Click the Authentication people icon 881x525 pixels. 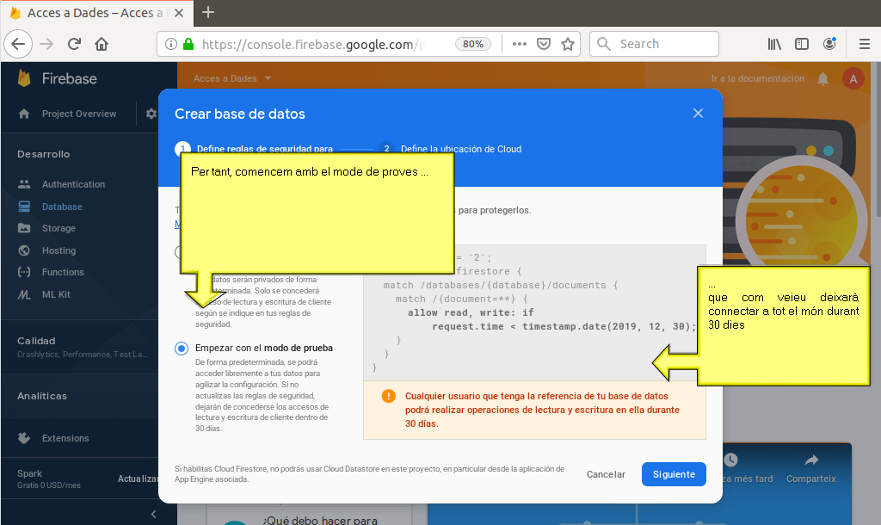[24, 184]
